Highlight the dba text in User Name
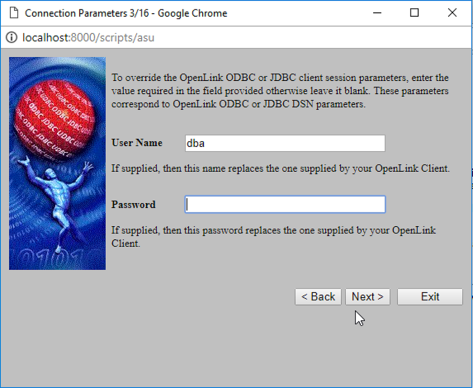The width and height of the screenshot is (473, 388). (196, 143)
